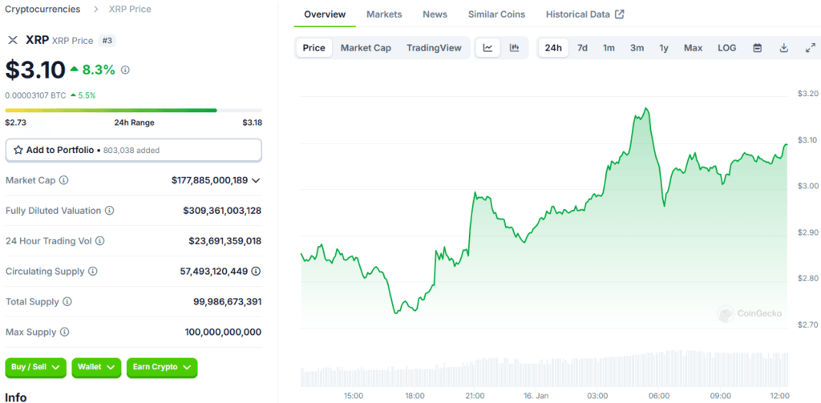The width and height of the screenshot is (821, 403).
Task: Select the 1m time range
Action: (609, 48)
